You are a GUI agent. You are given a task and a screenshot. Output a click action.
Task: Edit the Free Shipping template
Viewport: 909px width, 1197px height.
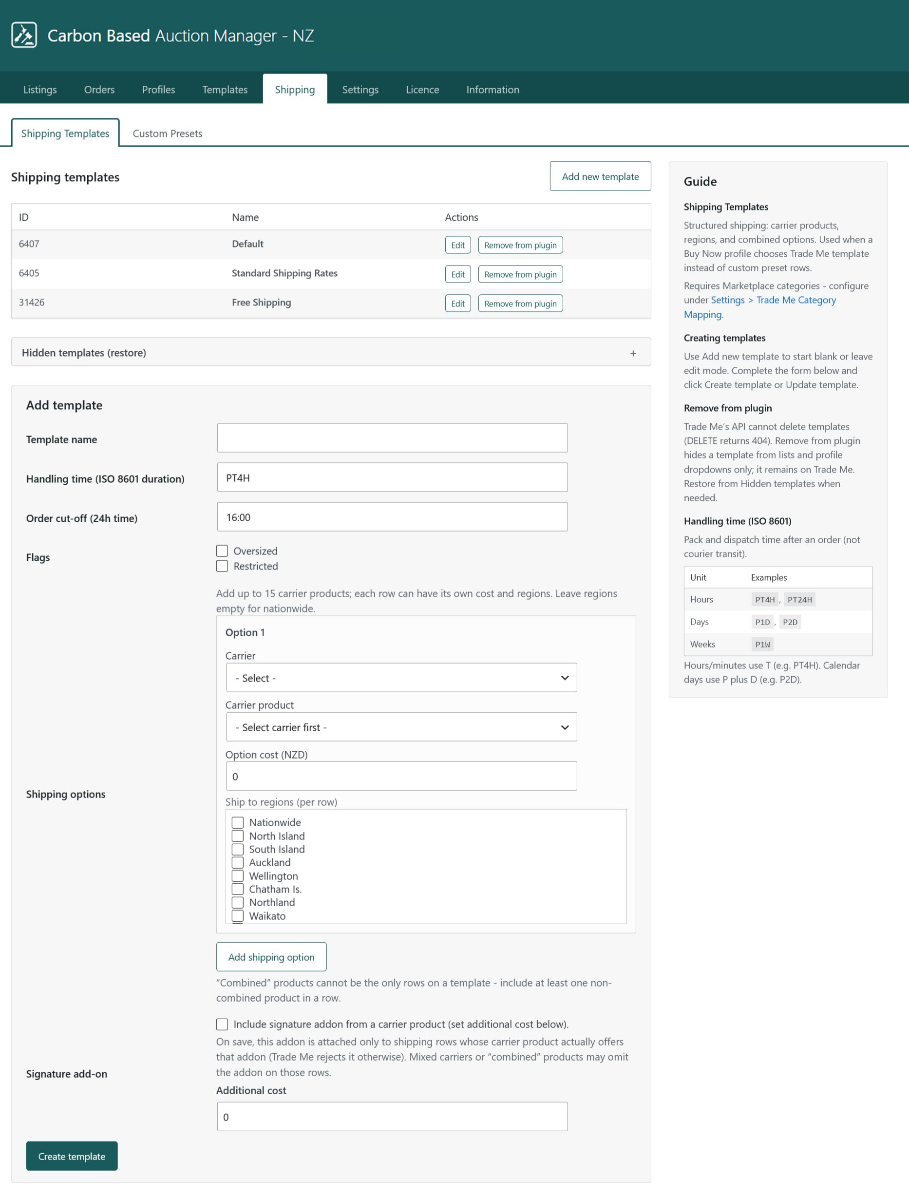[x=458, y=304]
